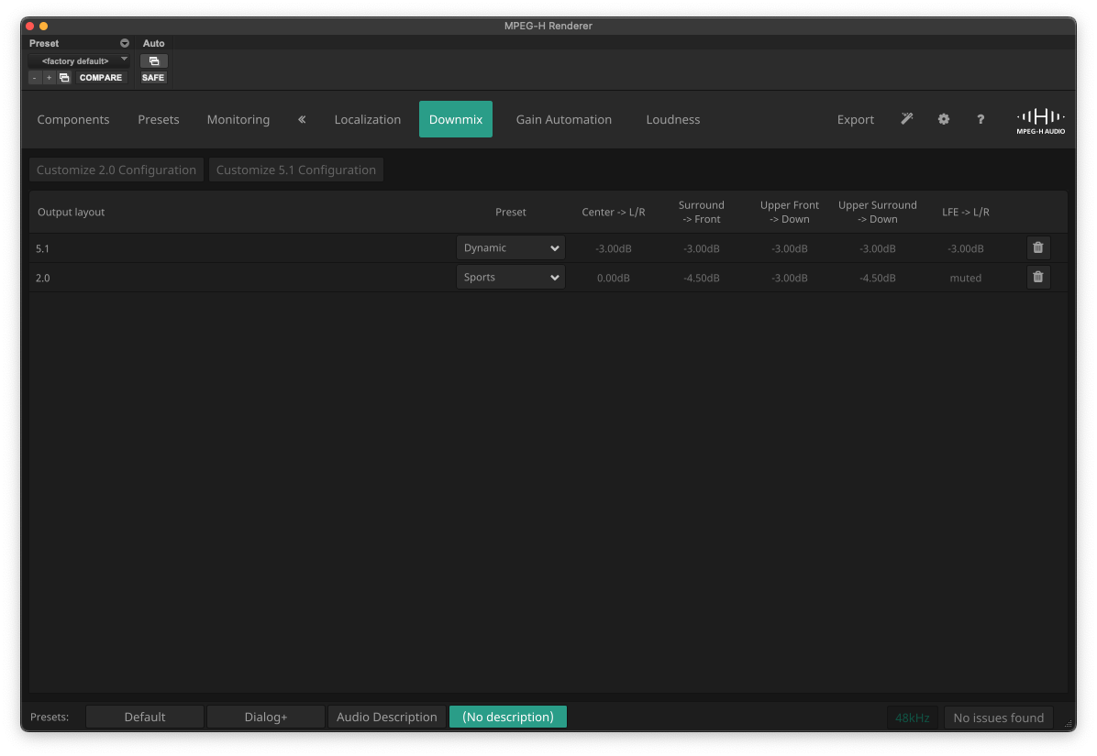Click the Upper Front -> Down column header

tap(790, 212)
